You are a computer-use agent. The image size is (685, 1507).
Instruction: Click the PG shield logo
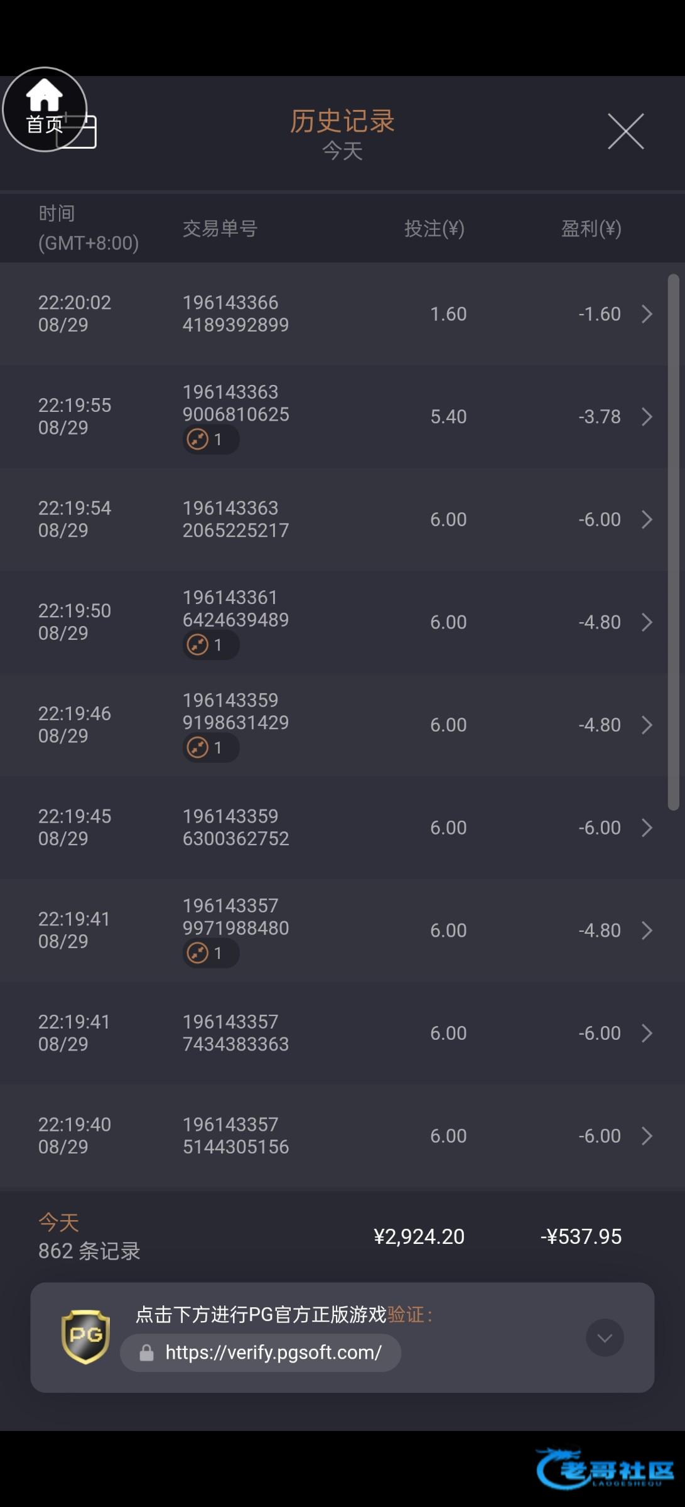pyautogui.click(x=85, y=1337)
